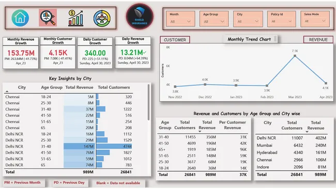Select Chennai row in city table

[x=292, y=160]
